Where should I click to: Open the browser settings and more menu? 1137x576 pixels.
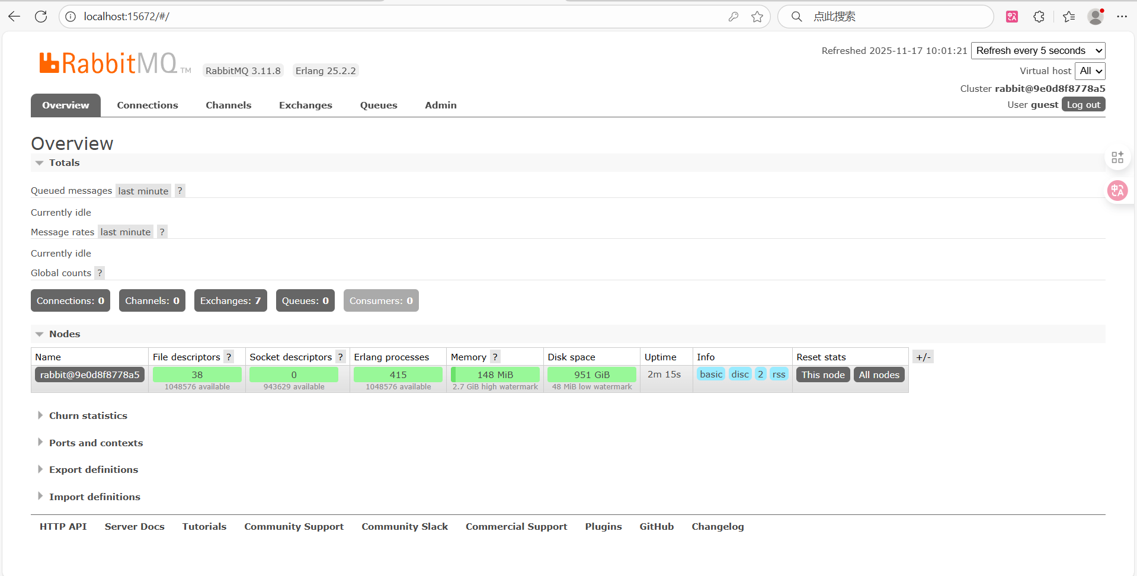1122,17
